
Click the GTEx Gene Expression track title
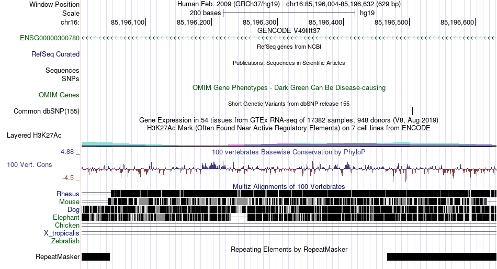[289, 120]
